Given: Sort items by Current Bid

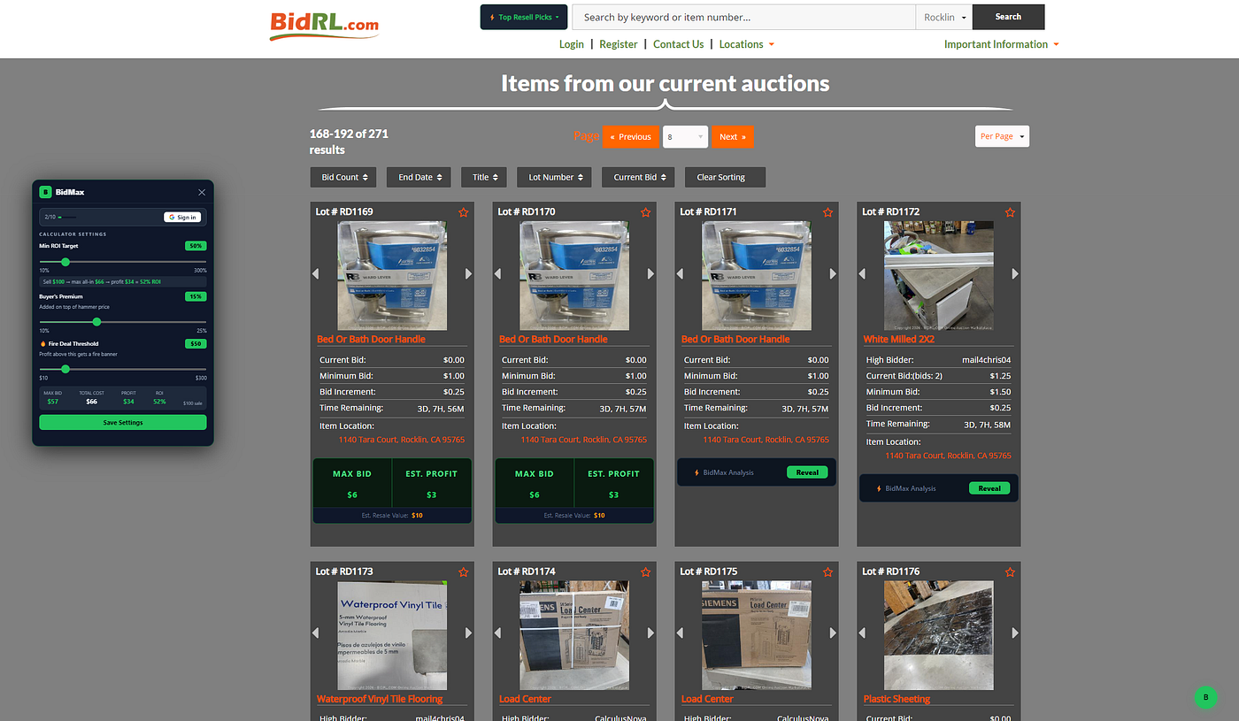Looking at the screenshot, I should 638,177.
